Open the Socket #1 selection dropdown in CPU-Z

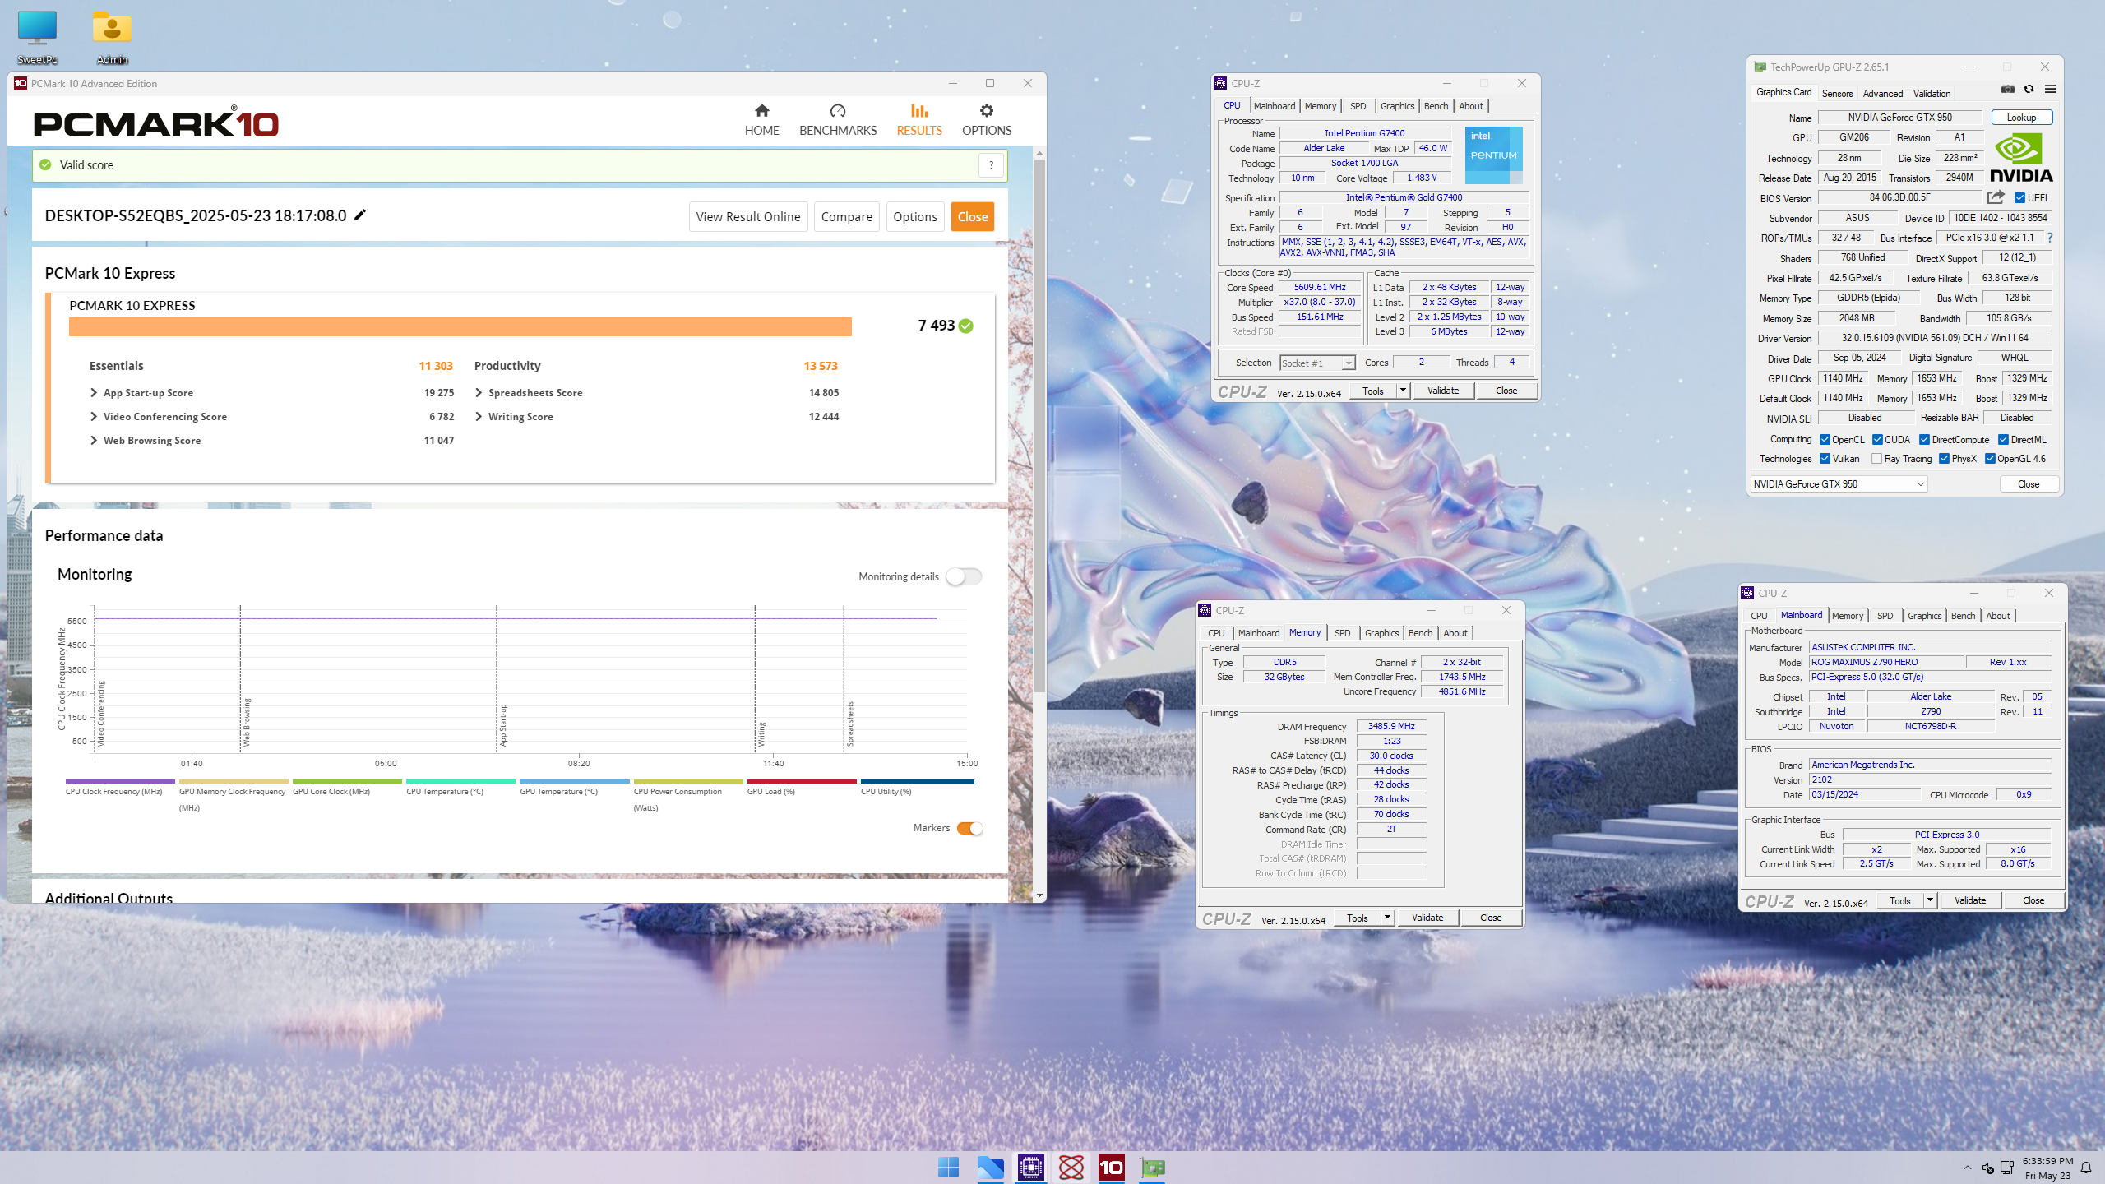(x=1317, y=363)
